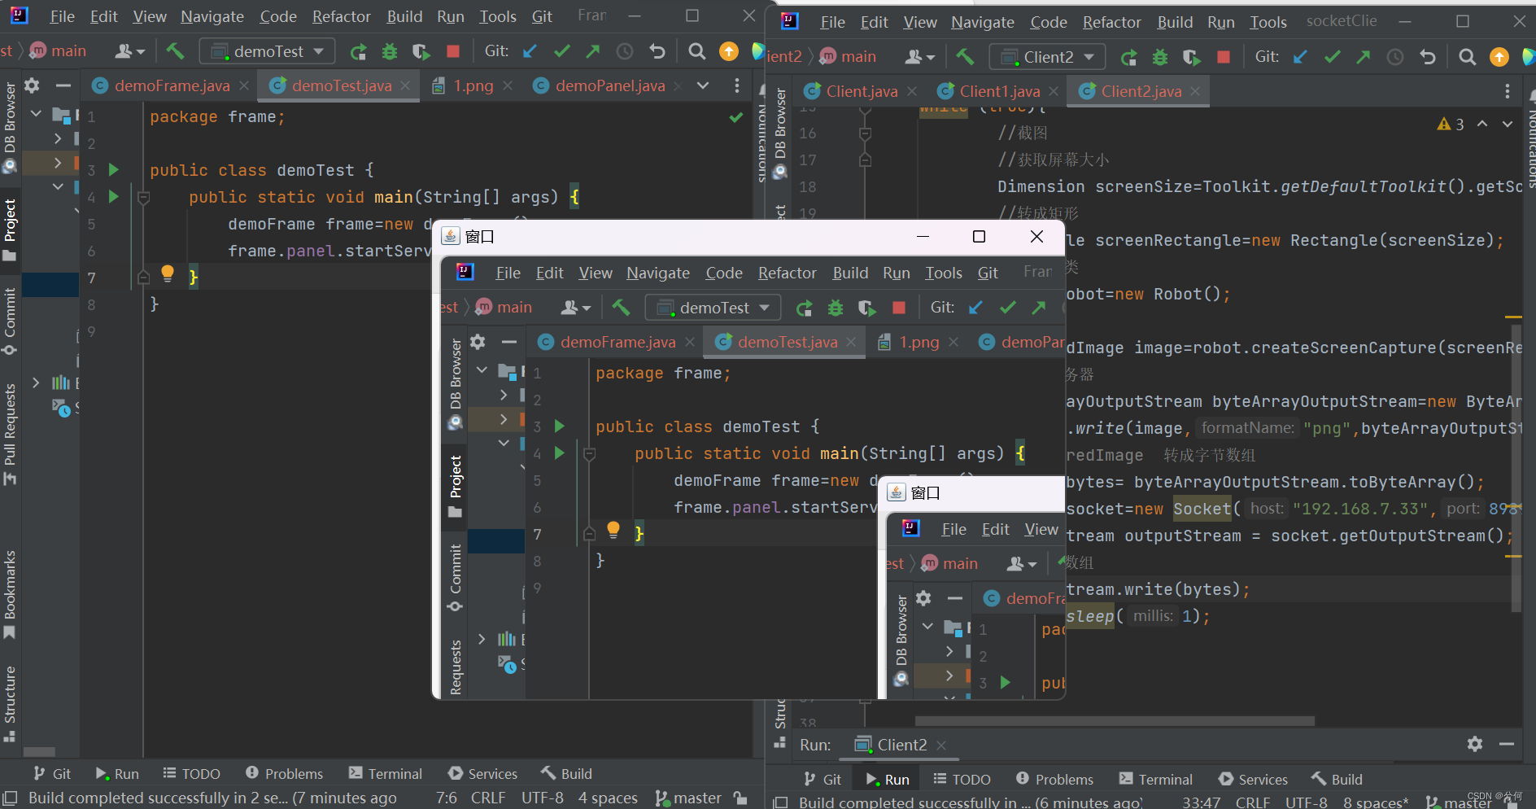Run demoTest using the toolbar run icon
The height and width of the screenshot is (809, 1536).
[x=358, y=52]
